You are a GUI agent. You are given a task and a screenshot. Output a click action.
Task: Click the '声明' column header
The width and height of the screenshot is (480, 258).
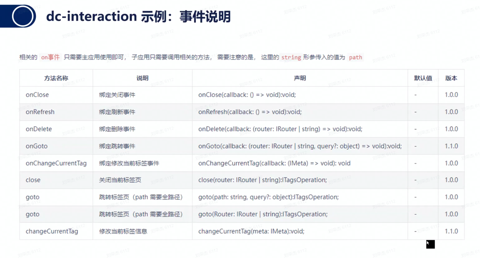(x=300, y=78)
